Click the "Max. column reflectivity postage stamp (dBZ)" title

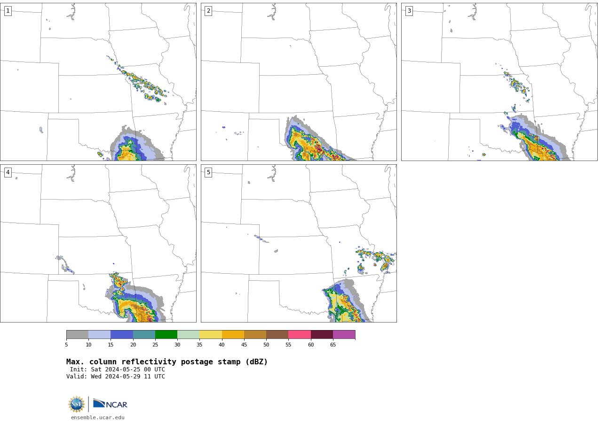tap(167, 362)
